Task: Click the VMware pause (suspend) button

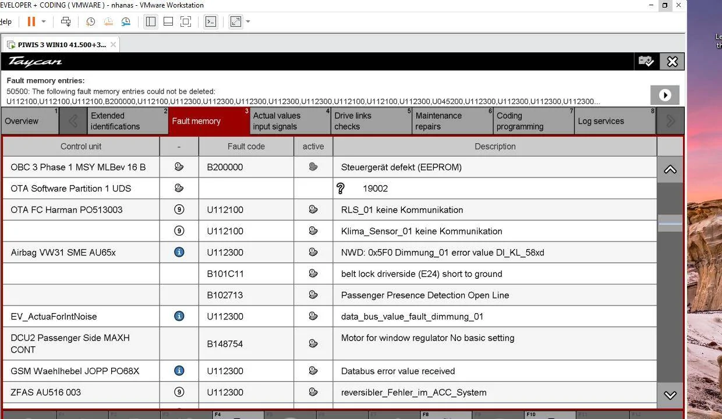Action: 31,22
